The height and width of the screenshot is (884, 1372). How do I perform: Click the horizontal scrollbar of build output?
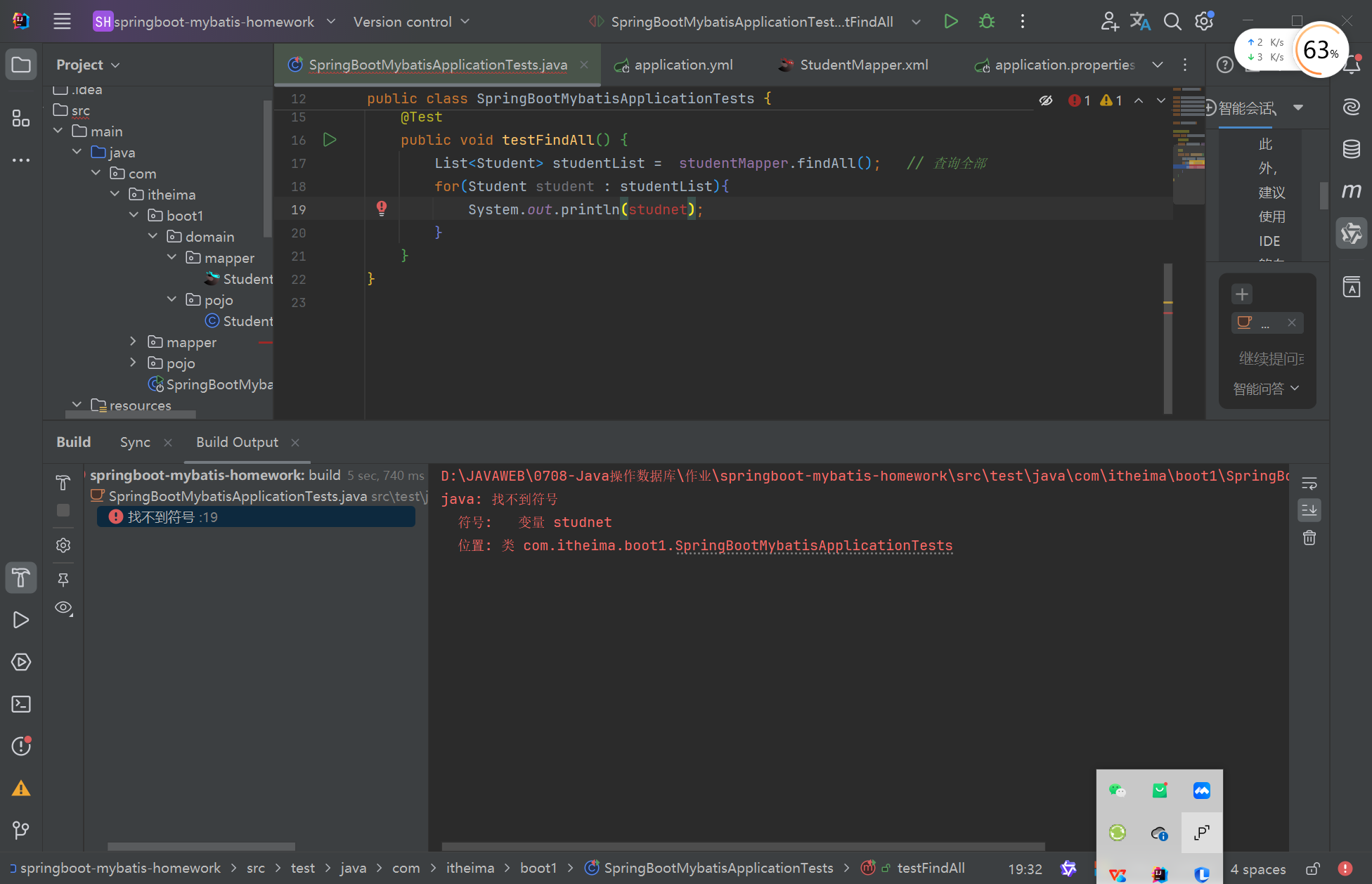pyautogui.click(x=743, y=846)
